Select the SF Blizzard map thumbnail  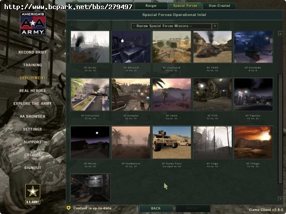coord(131,47)
